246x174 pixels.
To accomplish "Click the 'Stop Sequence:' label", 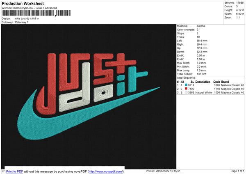I will coord(187,78).
